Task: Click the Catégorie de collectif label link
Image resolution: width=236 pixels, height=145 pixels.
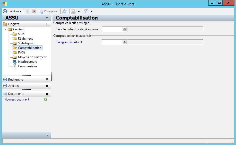Action: [70, 42]
